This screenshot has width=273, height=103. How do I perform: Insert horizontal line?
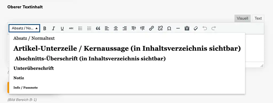click(x=178, y=28)
